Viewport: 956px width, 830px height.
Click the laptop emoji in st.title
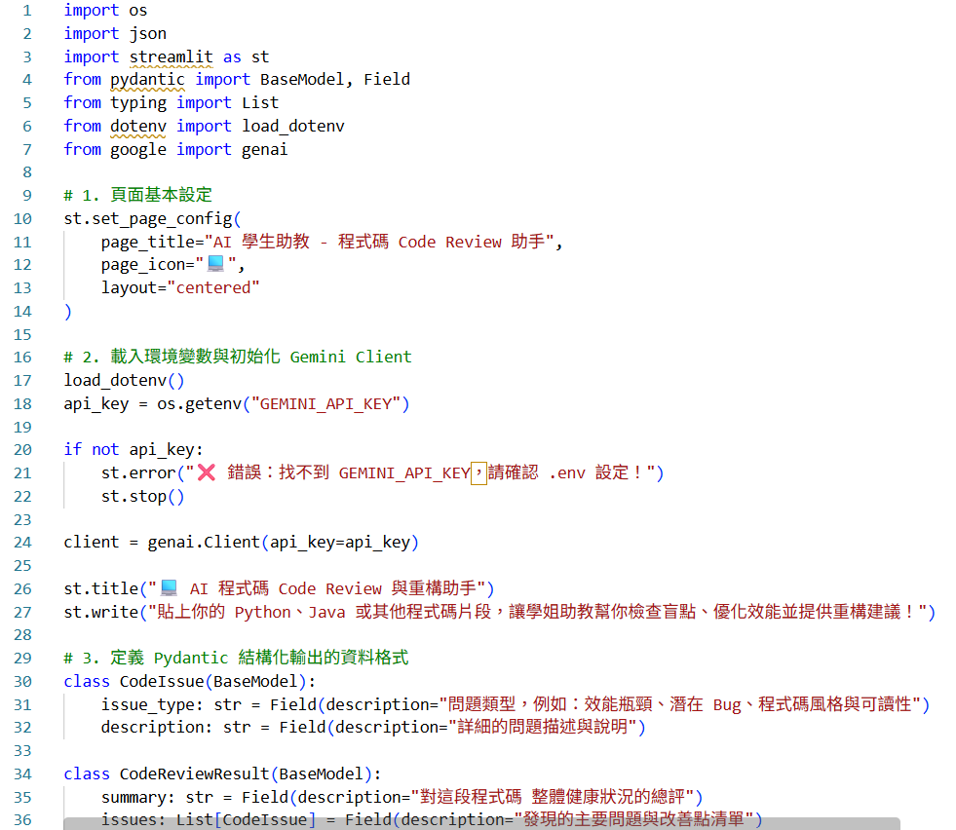pyautogui.click(x=169, y=588)
